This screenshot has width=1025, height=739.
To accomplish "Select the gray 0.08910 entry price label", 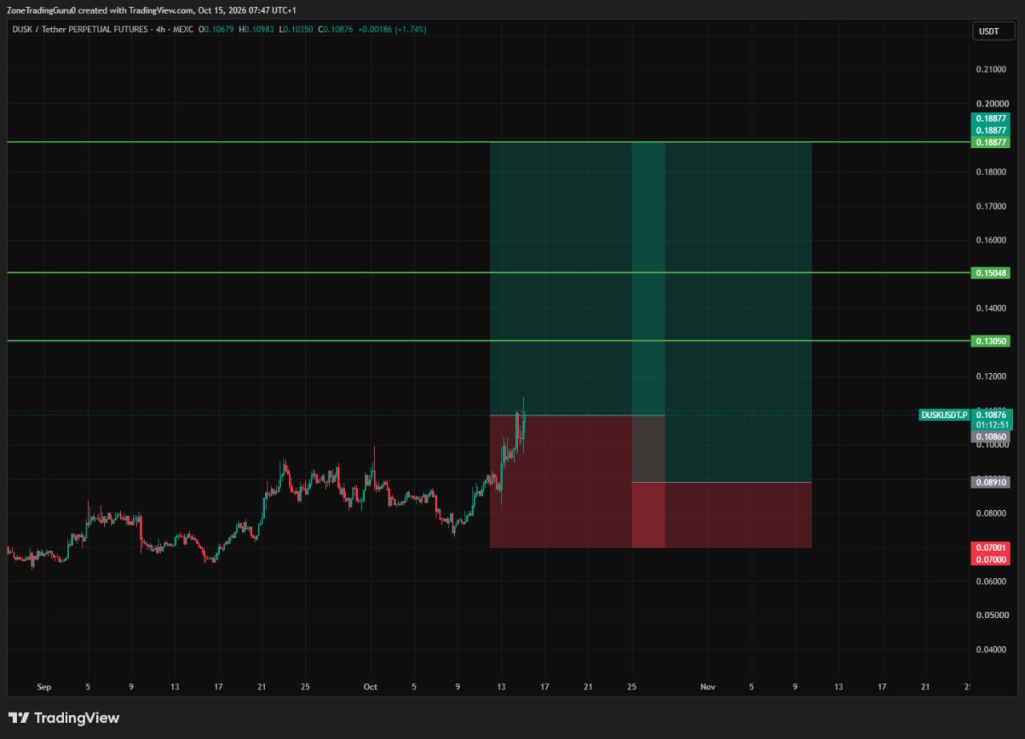I will pos(991,482).
